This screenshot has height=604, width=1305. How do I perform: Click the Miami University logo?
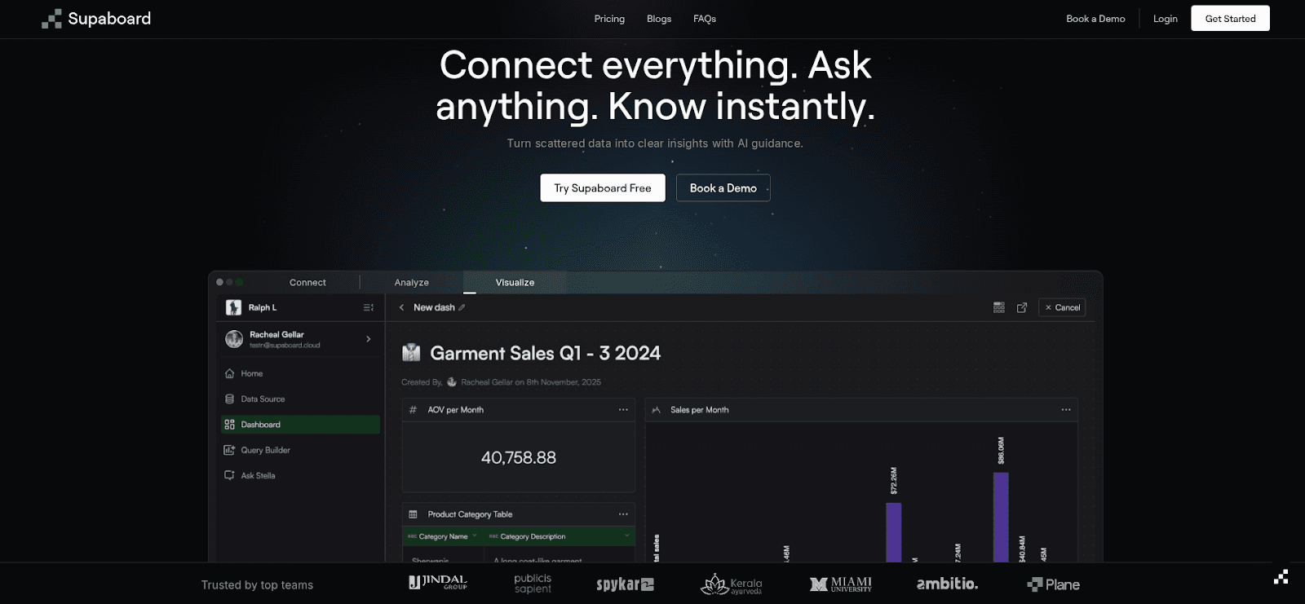pyautogui.click(x=840, y=584)
